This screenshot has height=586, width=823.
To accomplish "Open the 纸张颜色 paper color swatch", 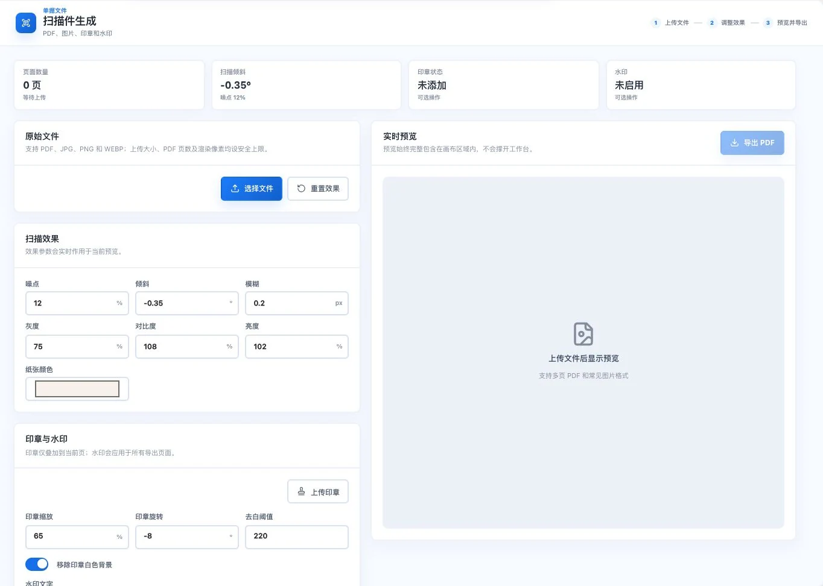I will [x=77, y=389].
